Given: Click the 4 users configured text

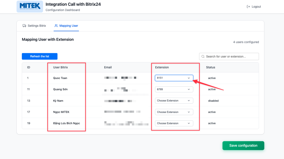Looking at the screenshot, I should 246,42.
